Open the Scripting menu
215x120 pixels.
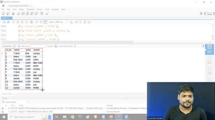[x=55, y=9]
